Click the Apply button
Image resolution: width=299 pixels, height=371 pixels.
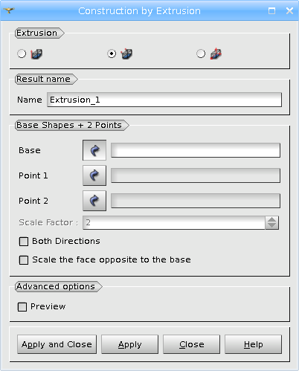[x=129, y=344]
